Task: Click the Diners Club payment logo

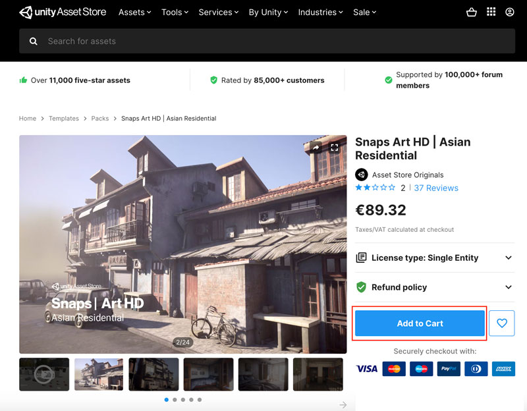Action: (476, 369)
